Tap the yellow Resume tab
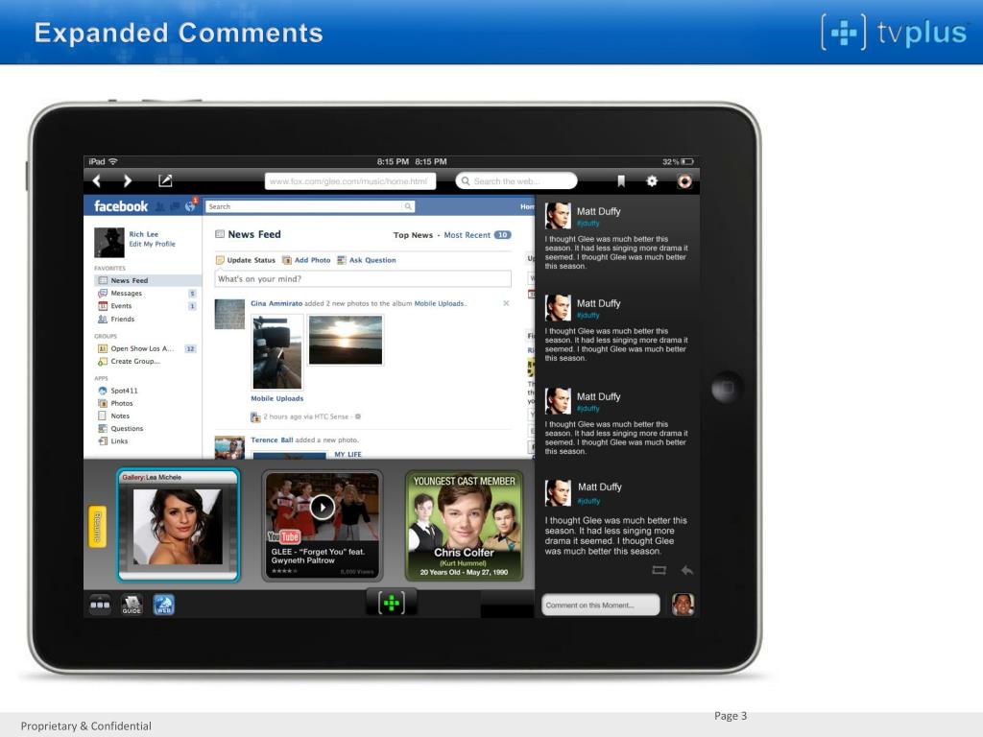 click(97, 527)
